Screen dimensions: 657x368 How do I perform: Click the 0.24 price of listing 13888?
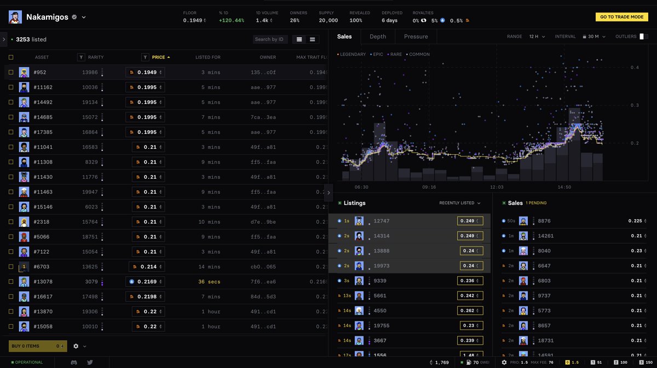point(471,251)
